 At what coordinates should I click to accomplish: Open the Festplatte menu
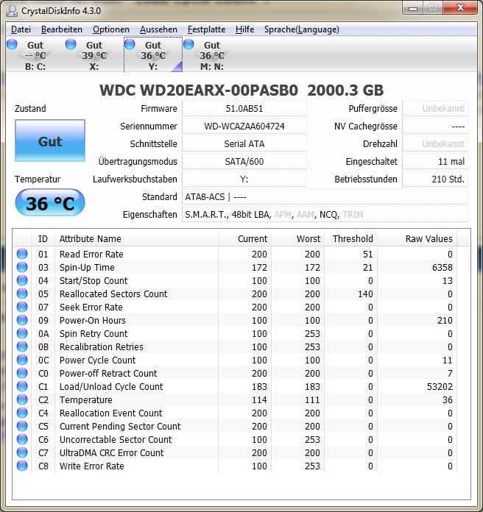pyautogui.click(x=206, y=29)
